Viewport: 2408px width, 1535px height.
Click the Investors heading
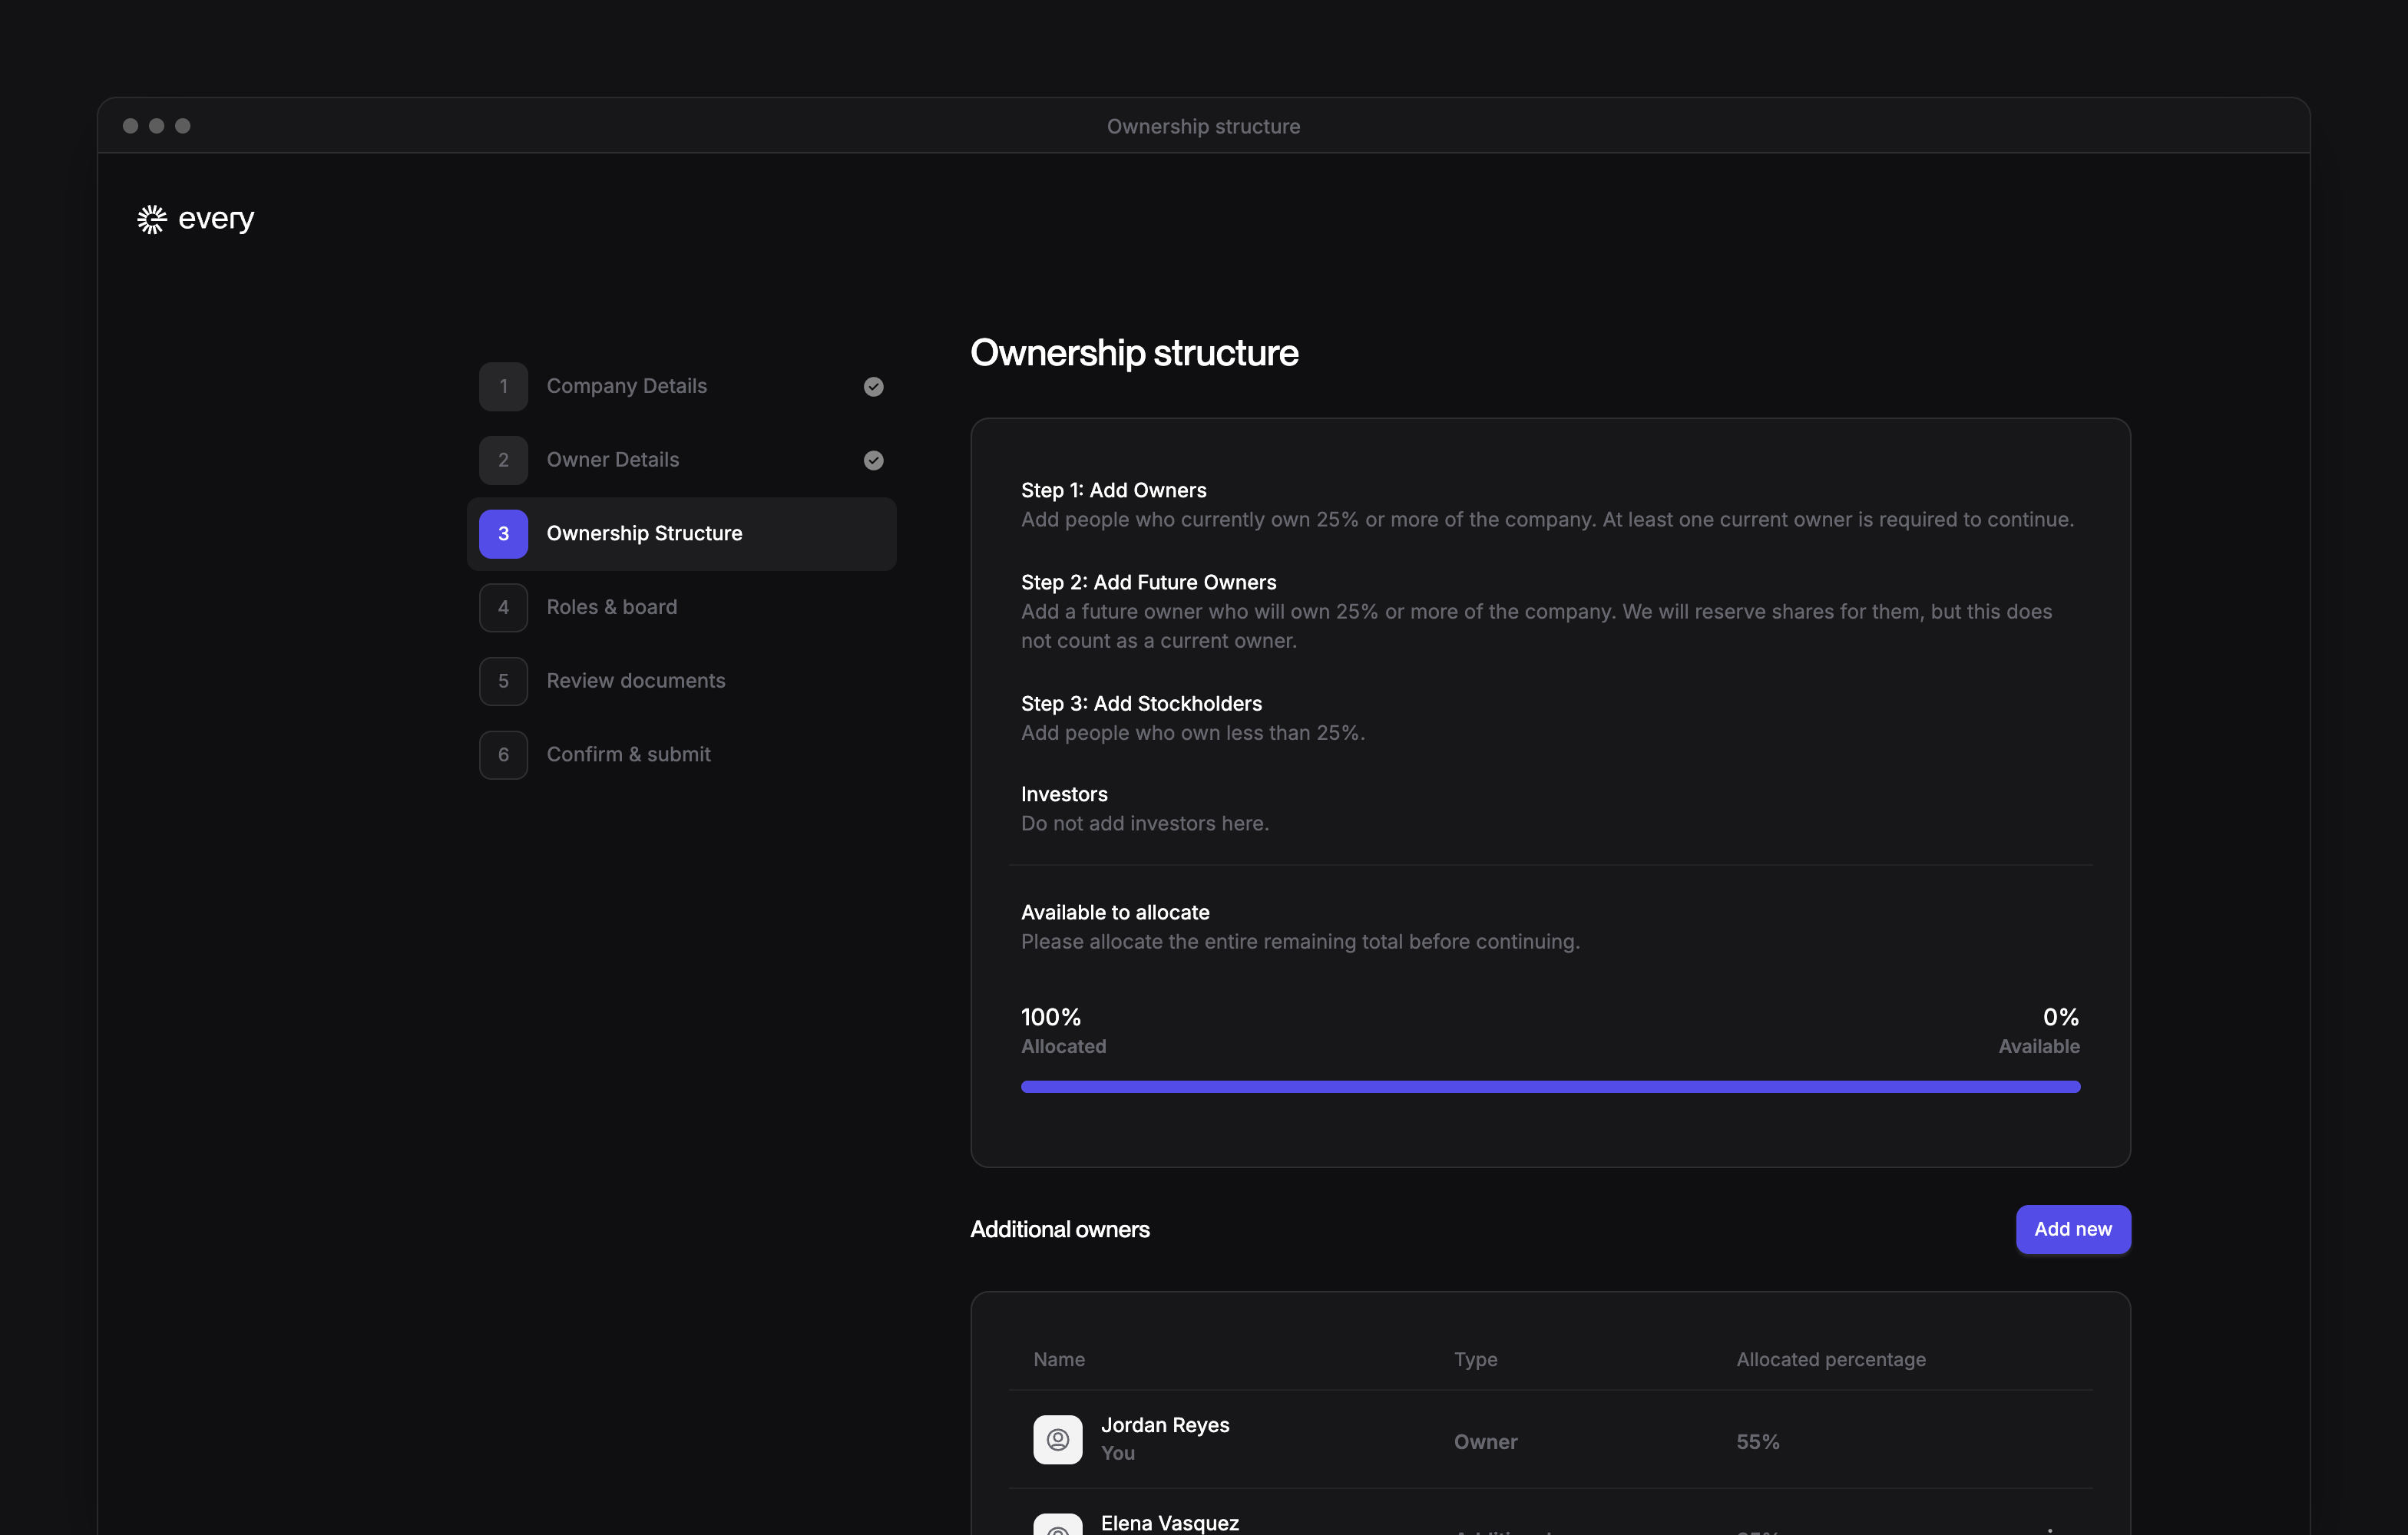pyautogui.click(x=1064, y=794)
